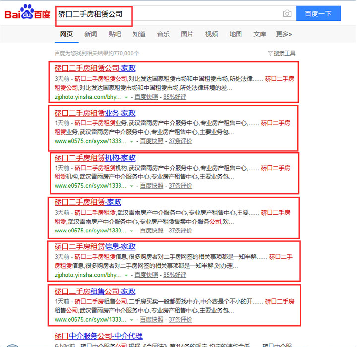Click the 百度一下 search button
The width and height of the screenshot is (357, 347).
coord(318,14)
